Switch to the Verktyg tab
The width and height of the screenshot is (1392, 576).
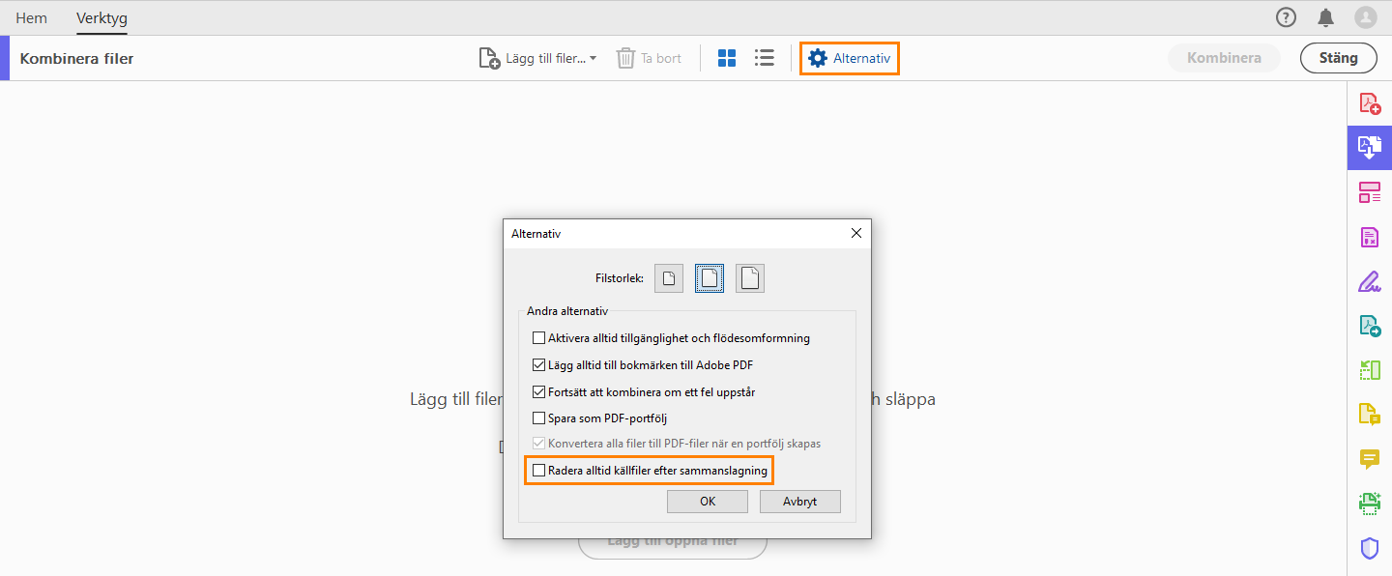(101, 18)
